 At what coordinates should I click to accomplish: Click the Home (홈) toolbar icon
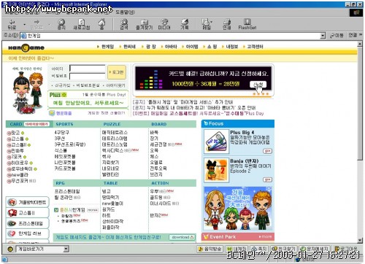point(101,25)
